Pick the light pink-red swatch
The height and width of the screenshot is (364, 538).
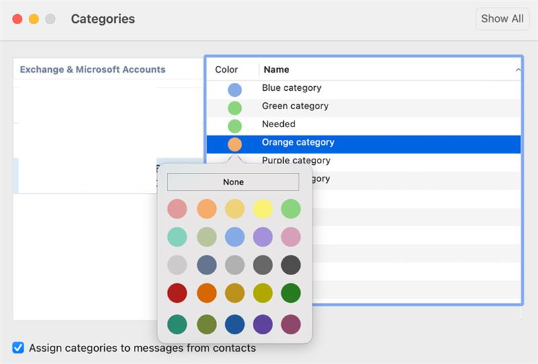click(x=177, y=209)
